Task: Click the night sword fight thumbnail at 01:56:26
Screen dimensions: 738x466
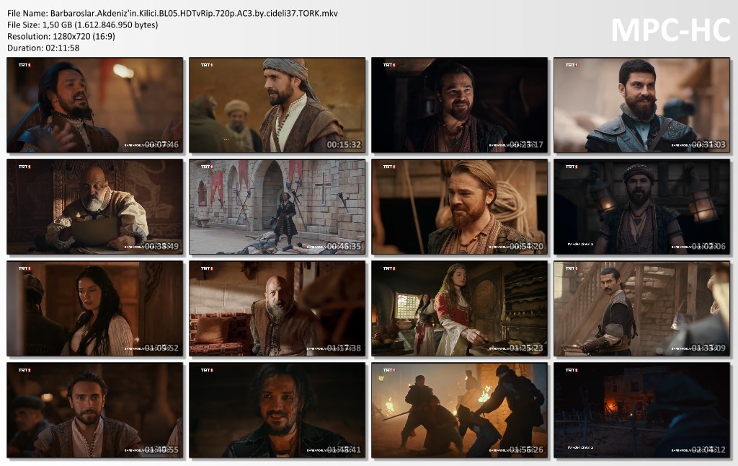Action: coord(459,410)
